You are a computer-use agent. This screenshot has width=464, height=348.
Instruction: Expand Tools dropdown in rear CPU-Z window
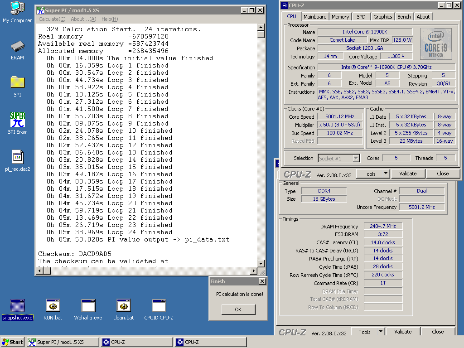pyautogui.click(x=381, y=332)
